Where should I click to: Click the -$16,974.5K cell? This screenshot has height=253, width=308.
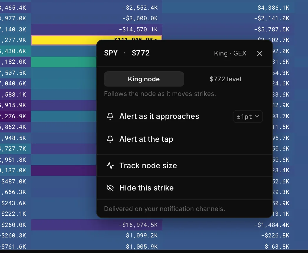(x=97, y=225)
